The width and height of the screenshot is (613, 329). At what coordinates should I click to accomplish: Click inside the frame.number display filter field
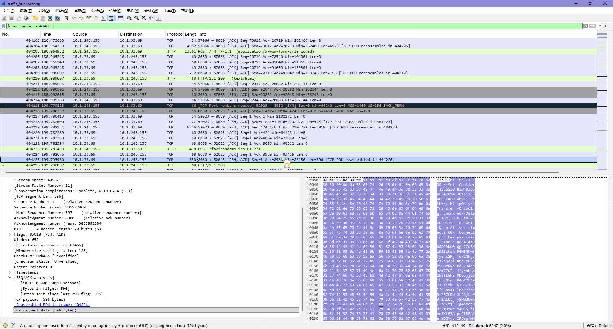click(287, 26)
